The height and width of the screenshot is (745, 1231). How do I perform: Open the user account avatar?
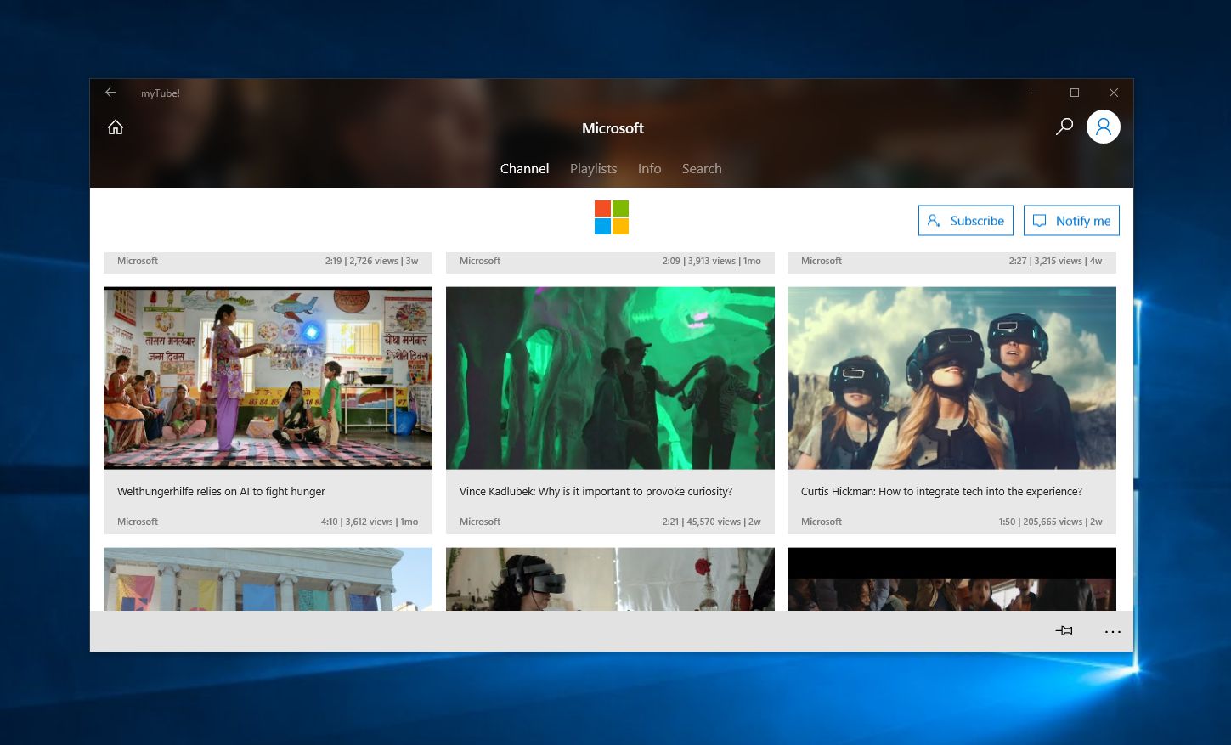[x=1103, y=127]
